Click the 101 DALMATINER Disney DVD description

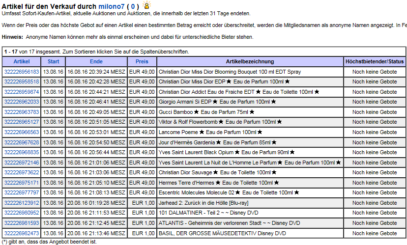click(208, 213)
